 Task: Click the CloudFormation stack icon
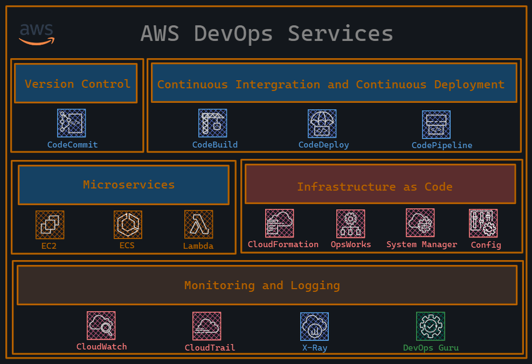click(x=279, y=223)
